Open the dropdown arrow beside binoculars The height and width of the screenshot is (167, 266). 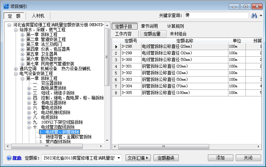(261, 16)
